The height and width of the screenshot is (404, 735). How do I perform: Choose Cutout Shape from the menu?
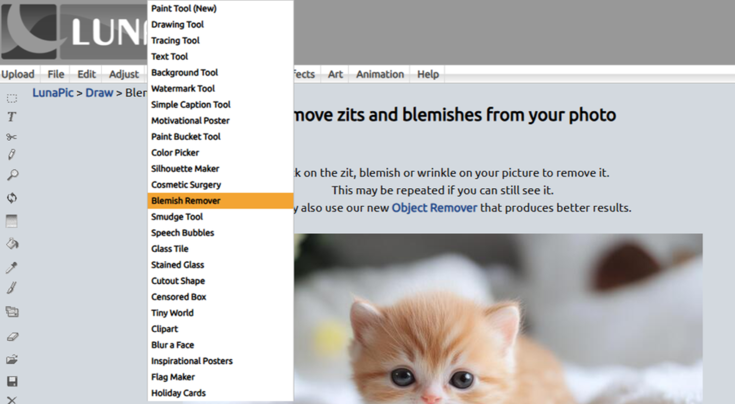coord(220,281)
